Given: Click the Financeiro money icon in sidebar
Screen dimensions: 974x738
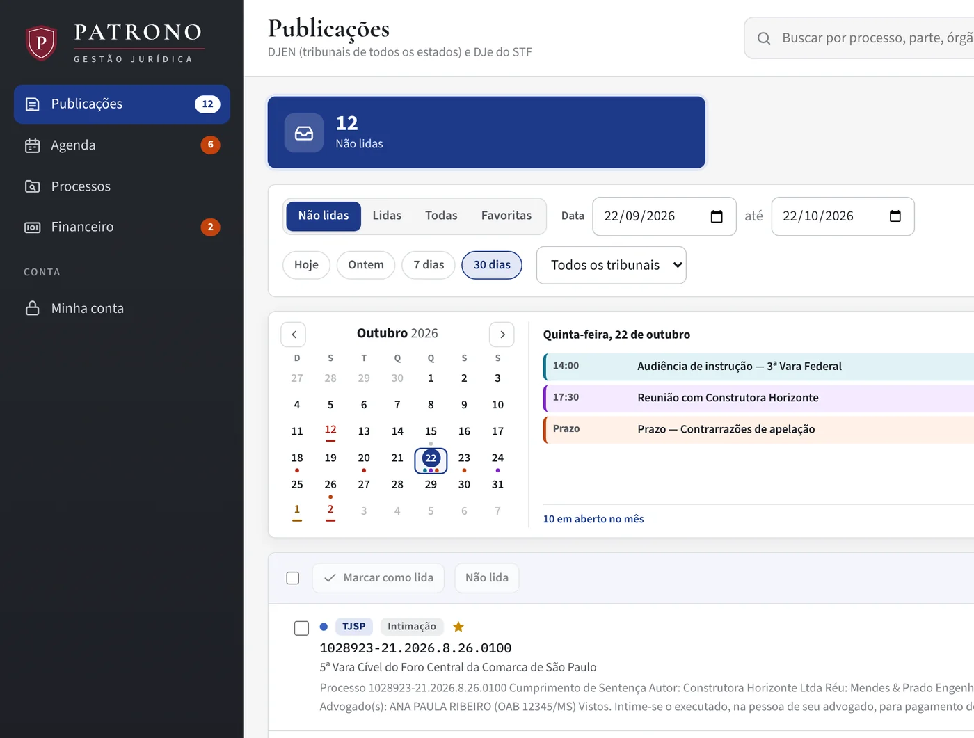Looking at the screenshot, I should click(32, 227).
